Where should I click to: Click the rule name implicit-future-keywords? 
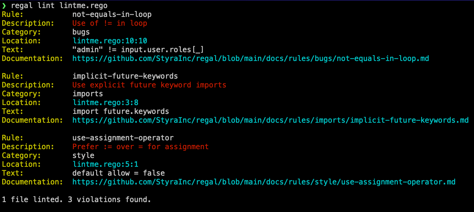pyautogui.click(x=125, y=76)
